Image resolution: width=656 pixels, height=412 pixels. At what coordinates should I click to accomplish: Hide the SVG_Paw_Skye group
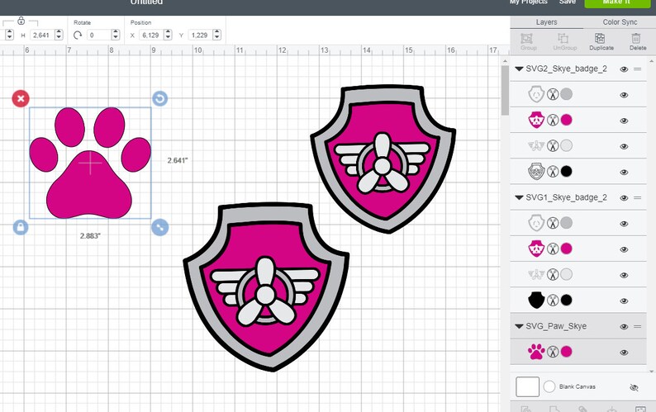tap(624, 327)
